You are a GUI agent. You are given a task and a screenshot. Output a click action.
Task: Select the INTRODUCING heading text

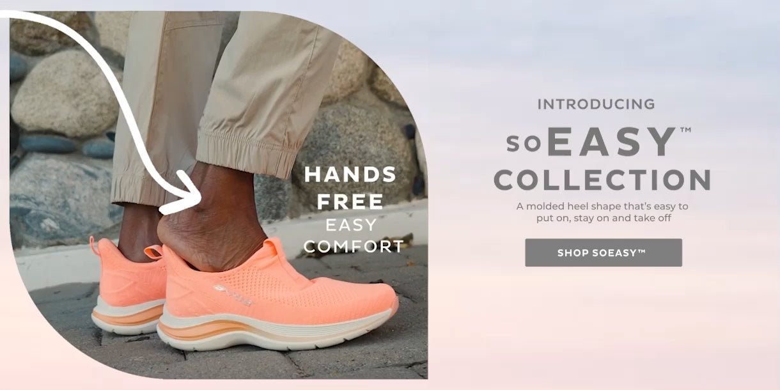click(597, 104)
